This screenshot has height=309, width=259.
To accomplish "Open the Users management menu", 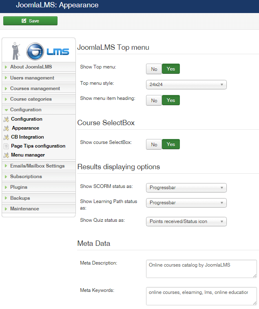I will (x=39, y=78).
